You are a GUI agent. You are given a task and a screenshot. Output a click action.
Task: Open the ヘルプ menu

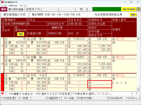tap(23, 5)
